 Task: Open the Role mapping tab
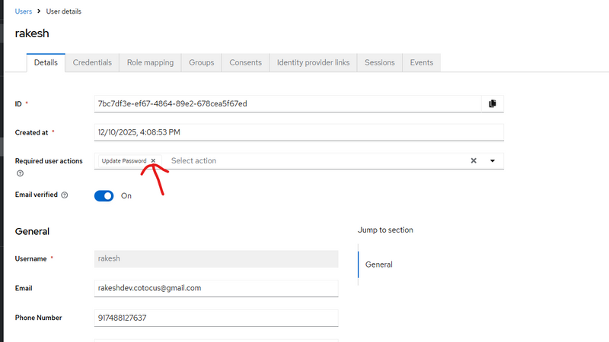click(150, 62)
